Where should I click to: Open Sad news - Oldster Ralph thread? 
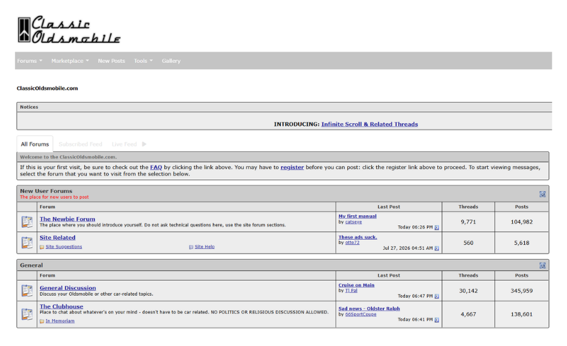click(x=369, y=308)
